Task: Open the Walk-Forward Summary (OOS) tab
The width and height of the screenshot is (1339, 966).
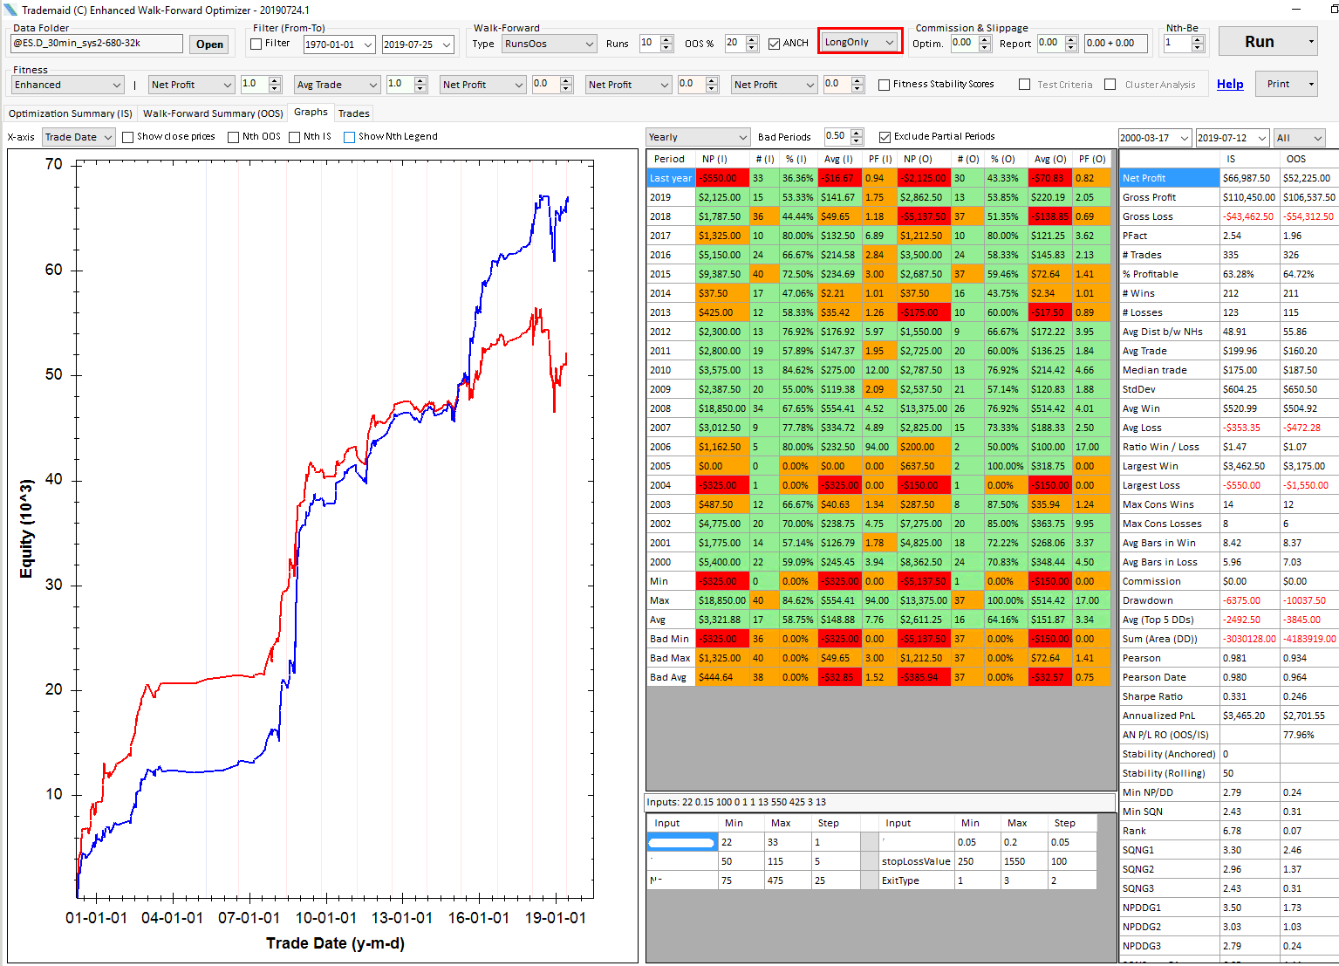Action: point(213,113)
